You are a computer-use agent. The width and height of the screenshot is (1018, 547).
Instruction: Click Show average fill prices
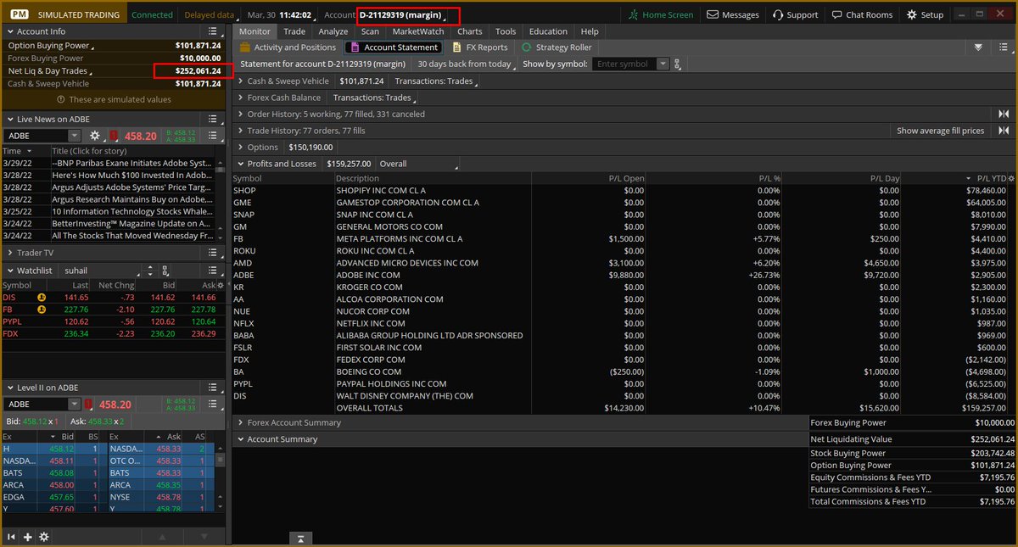[x=941, y=131]
